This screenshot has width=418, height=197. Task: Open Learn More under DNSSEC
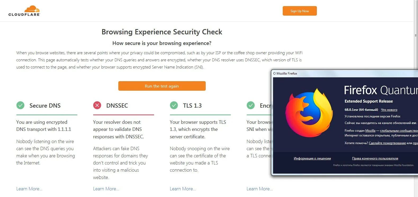[106, 189]
